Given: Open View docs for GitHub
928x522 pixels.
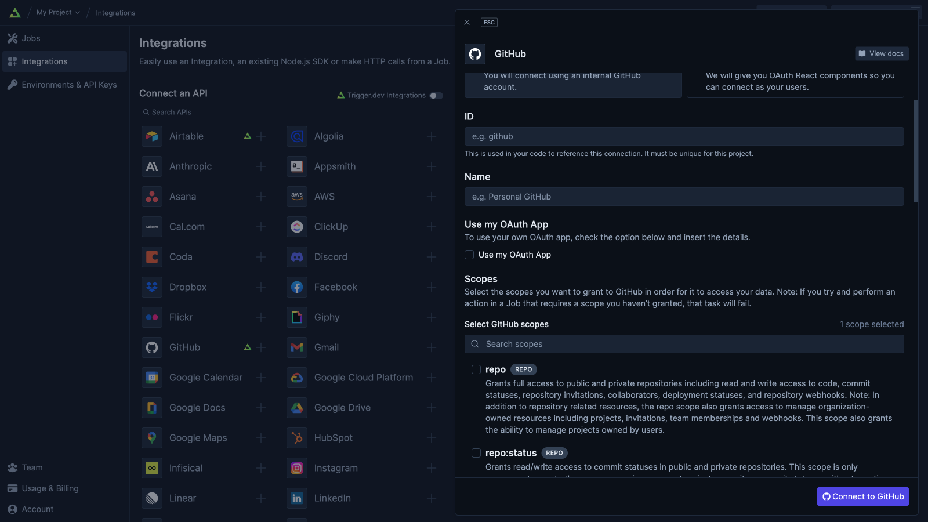Looking at the screenshot, I should point(882,54).
